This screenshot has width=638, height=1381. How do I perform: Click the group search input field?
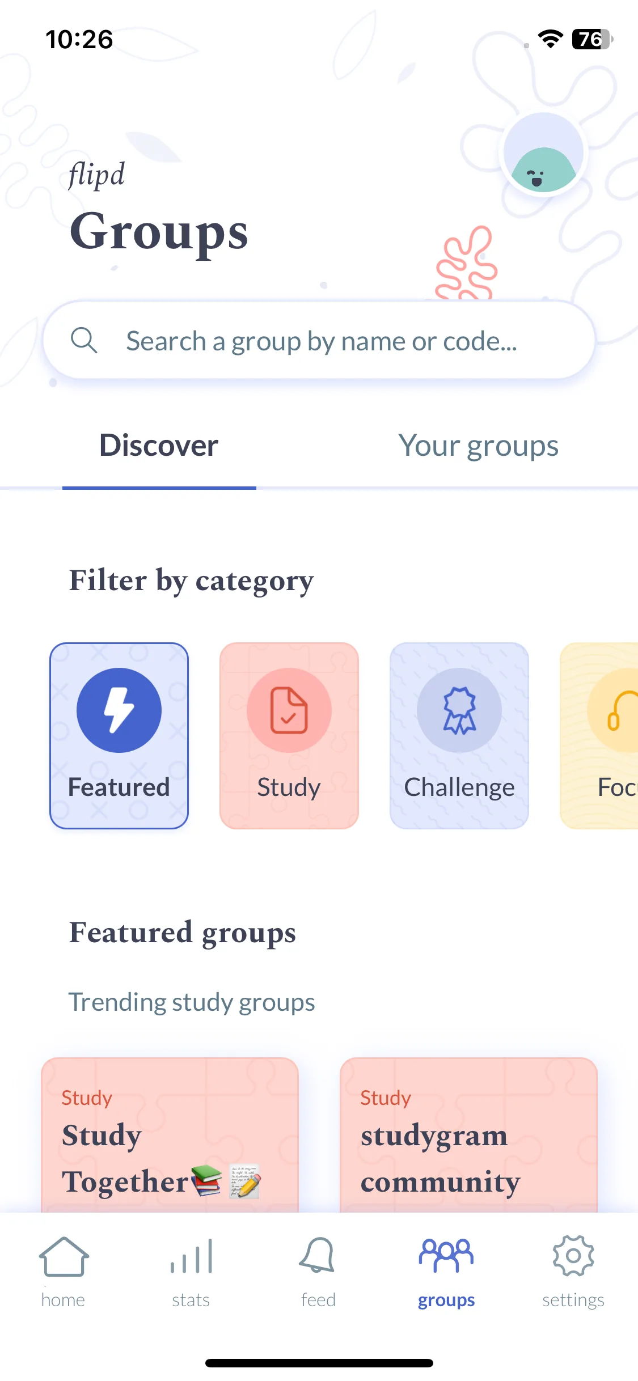319,340
